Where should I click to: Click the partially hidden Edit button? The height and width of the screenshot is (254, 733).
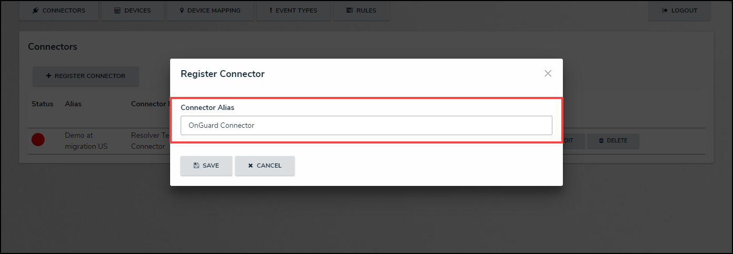572,140
